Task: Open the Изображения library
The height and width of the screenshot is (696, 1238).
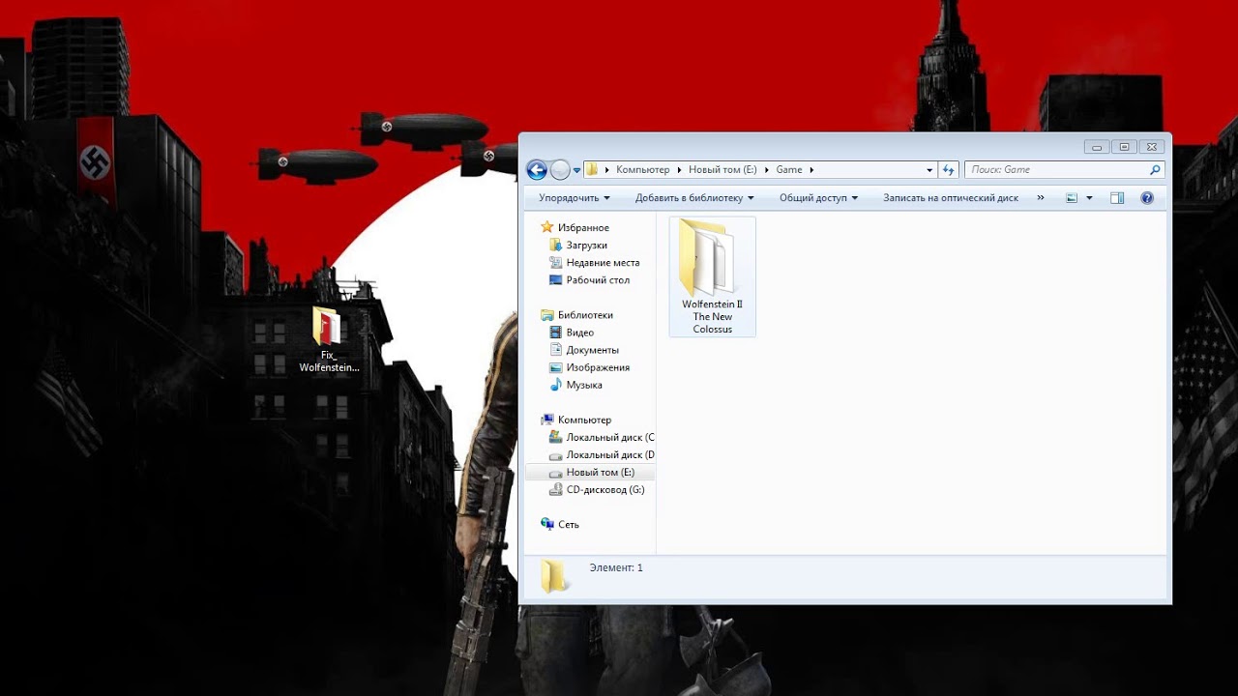Action: point(598,367)
